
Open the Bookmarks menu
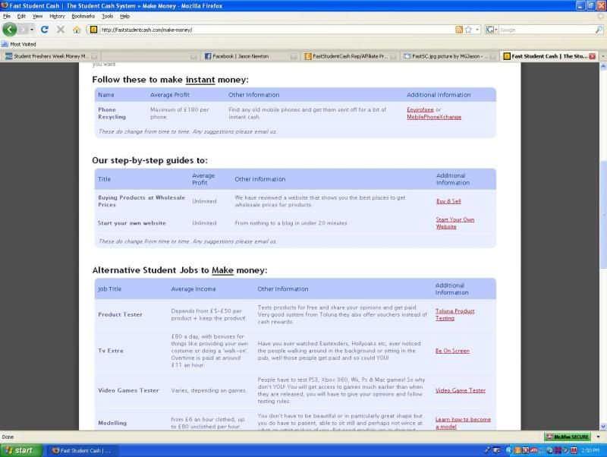(83, 16)
